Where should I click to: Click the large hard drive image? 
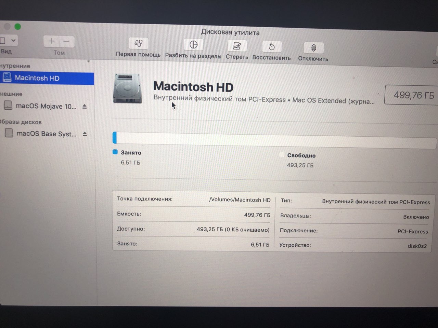coord(127,88)
